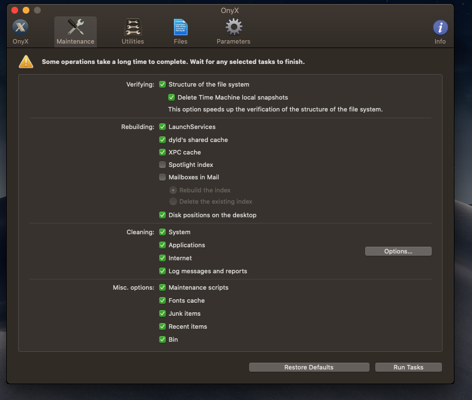This screenshot has height=400, width=472.
Task: Uncheck Disk positions on the desktop
Action: click(162, 215)
